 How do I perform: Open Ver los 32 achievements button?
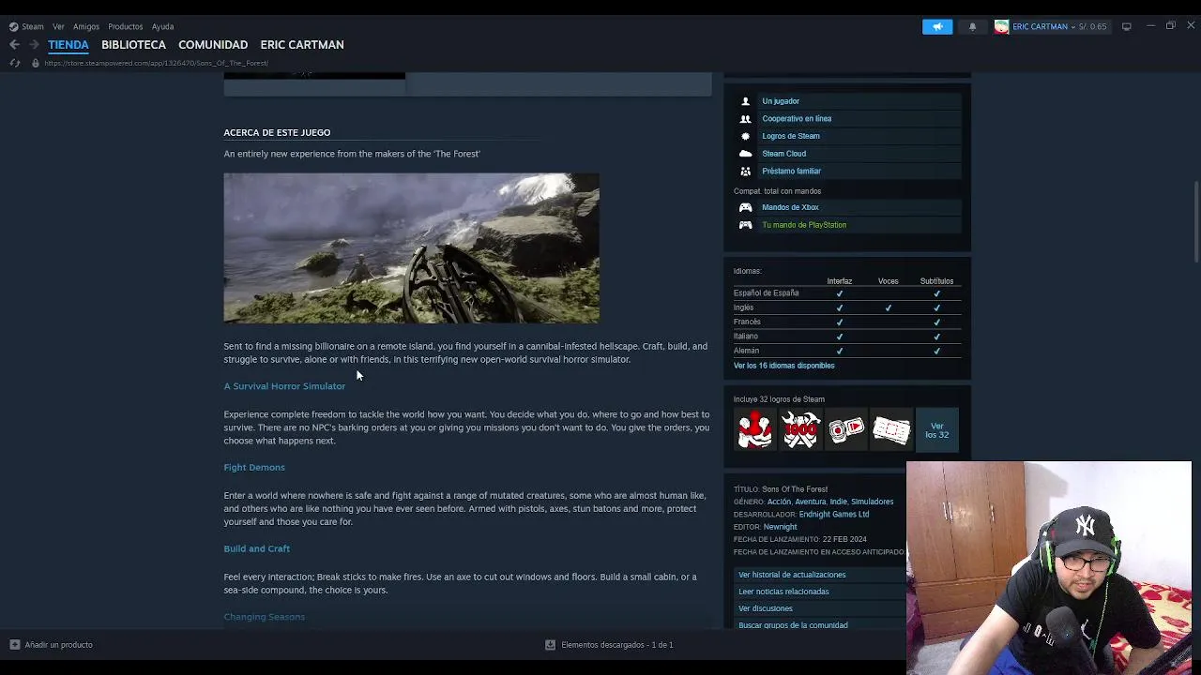pyautogui.click(x=936, y=430)
